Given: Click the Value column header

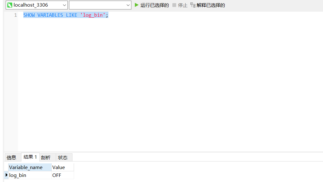Looking at the screenshot, I should click(62, 167).
